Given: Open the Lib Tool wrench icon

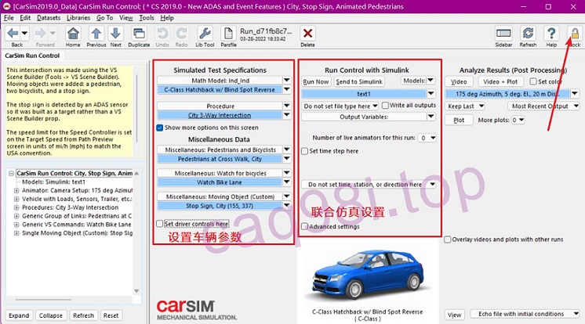Looking at the screenshot, I should pyautogui.click(x=205, y=34).
